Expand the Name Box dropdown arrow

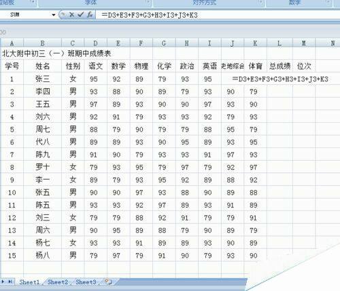(54, 15)
